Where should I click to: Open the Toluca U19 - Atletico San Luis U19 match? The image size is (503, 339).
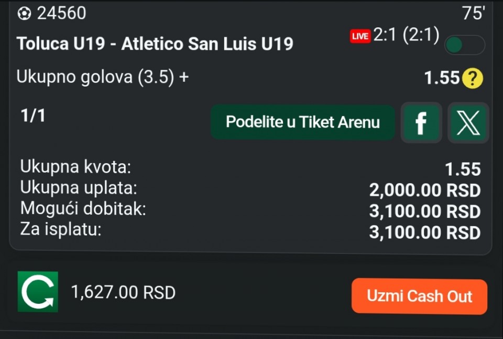[x=155, y=44]
